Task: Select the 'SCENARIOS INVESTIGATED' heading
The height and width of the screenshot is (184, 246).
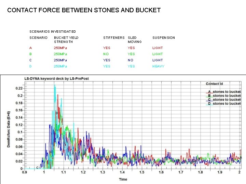Action: click(53, 32)
